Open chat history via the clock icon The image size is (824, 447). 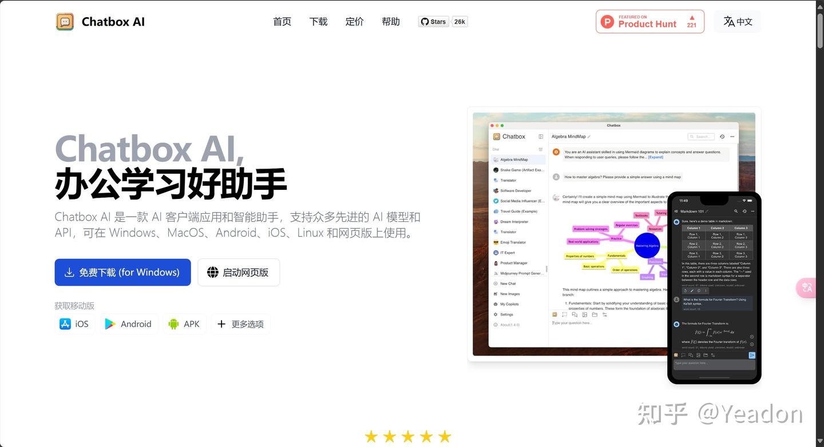coord(722,137)
